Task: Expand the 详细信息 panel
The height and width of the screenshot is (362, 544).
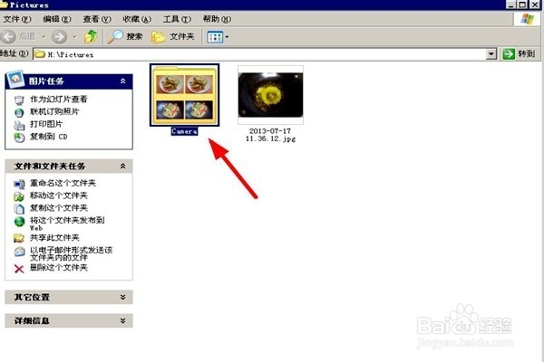Action: pyautogui.click(x=122, y=320)
